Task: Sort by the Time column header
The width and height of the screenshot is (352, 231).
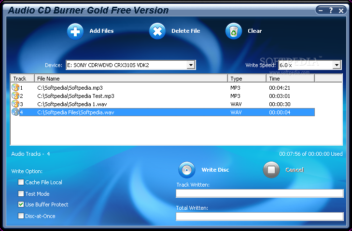Action: (x=290, y=79)
